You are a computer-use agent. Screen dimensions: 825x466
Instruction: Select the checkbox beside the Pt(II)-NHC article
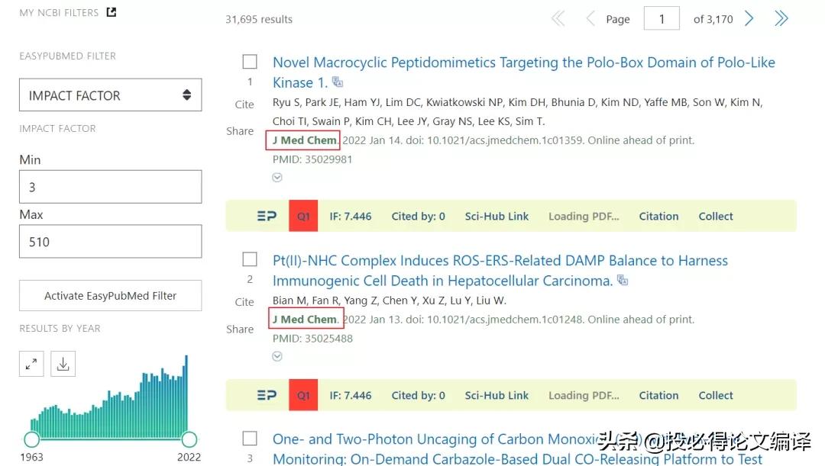coord(249,260)
